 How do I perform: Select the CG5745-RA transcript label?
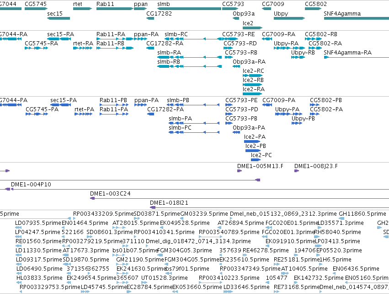(42, 44)
